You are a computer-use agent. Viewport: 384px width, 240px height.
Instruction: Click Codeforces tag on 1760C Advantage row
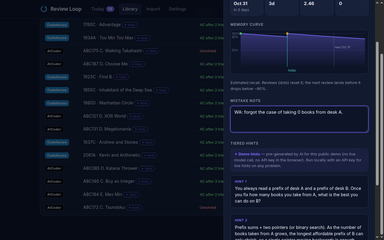point(57,25)
